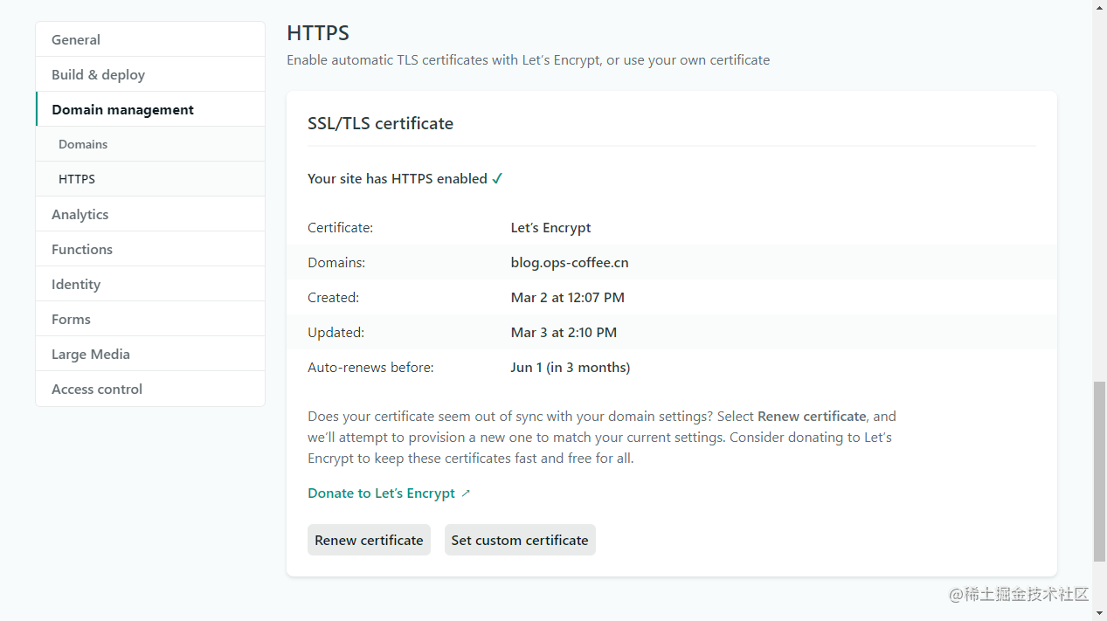Click 'Your site has HTTPS enabled' text

pyautogui.click(x=398, y=178)
